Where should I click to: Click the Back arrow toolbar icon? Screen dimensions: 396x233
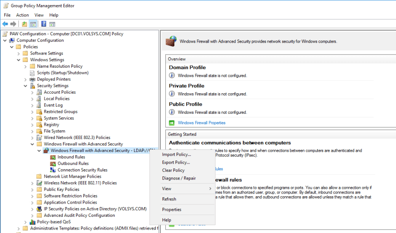point(5,24)
